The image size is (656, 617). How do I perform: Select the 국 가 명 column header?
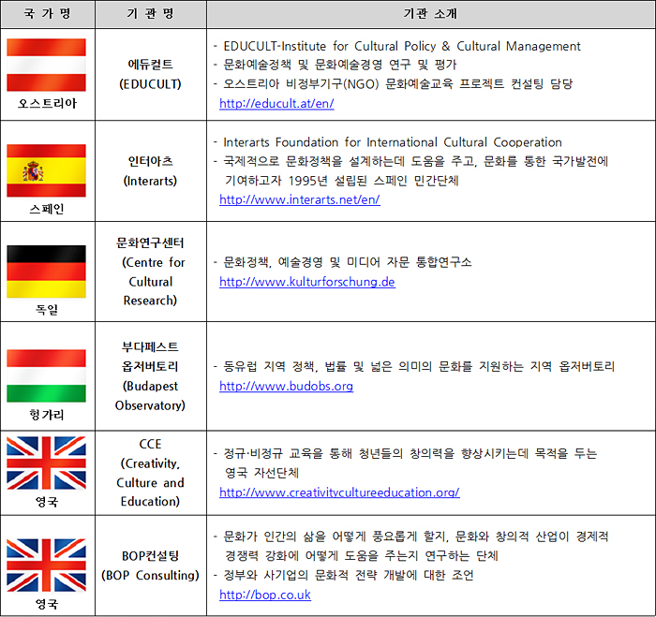click(x=47, y=14)
